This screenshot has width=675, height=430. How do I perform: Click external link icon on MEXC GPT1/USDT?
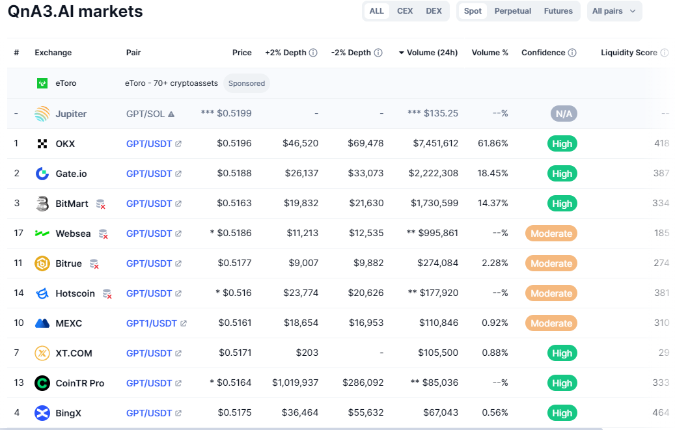(184, 323)
